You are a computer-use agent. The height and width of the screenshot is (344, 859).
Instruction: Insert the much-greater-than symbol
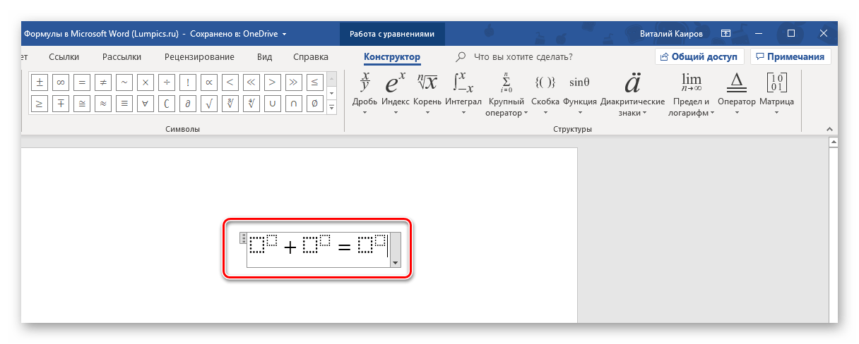pos(294,82)
